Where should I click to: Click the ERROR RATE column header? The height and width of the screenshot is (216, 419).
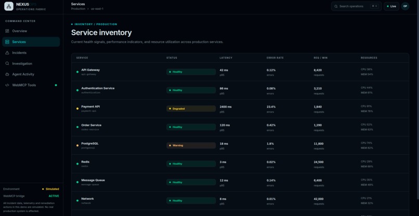[275, 58]
